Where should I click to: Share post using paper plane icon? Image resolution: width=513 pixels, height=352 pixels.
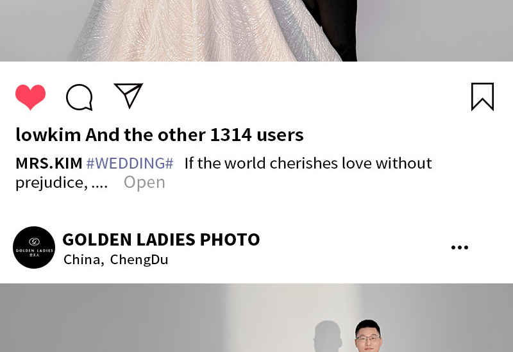128,96
